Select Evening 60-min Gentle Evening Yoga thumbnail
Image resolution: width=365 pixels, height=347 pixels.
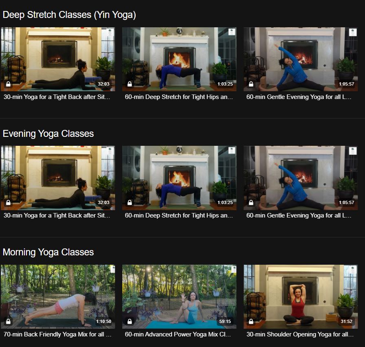pyautogui.click(x=301, y=178)
